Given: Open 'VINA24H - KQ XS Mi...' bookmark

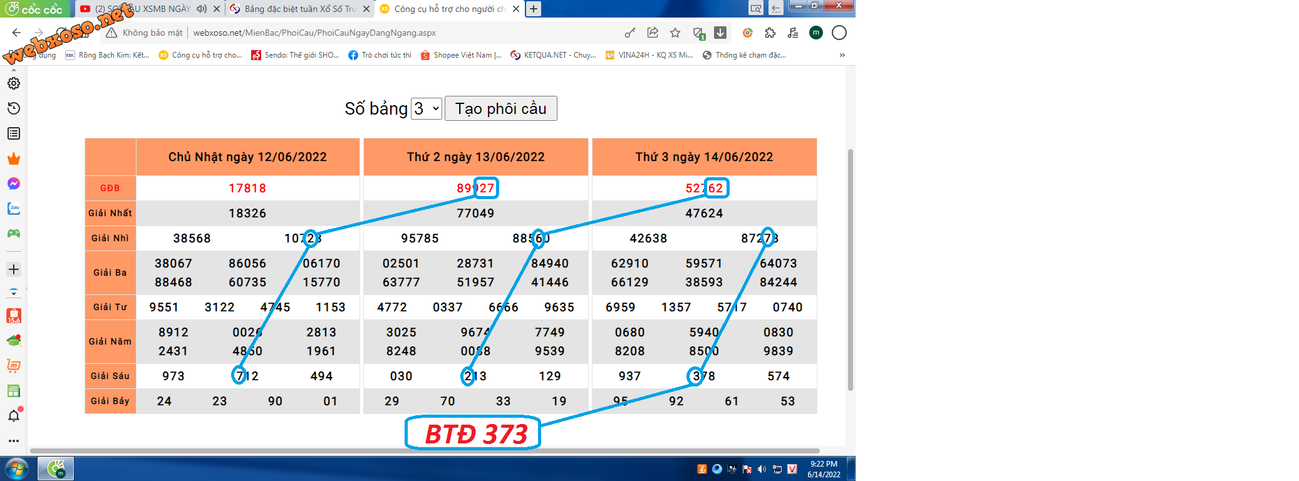Looking at the screenshot, I should tap(650, 55).
